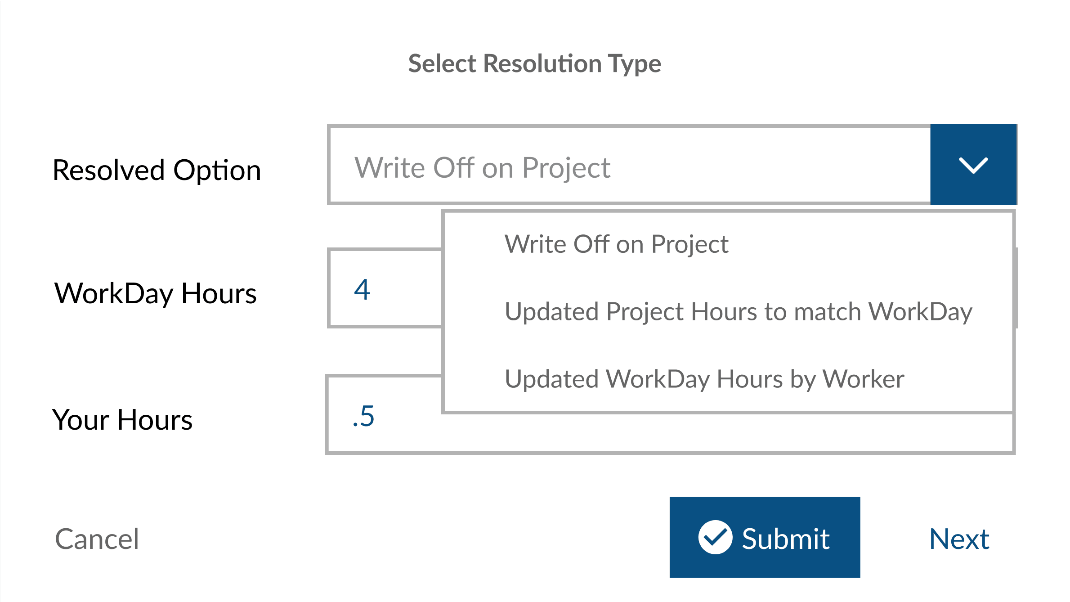
Task: Click the grey selected text 'Write Off on Project' in combo box
Action: click(482, 168)
